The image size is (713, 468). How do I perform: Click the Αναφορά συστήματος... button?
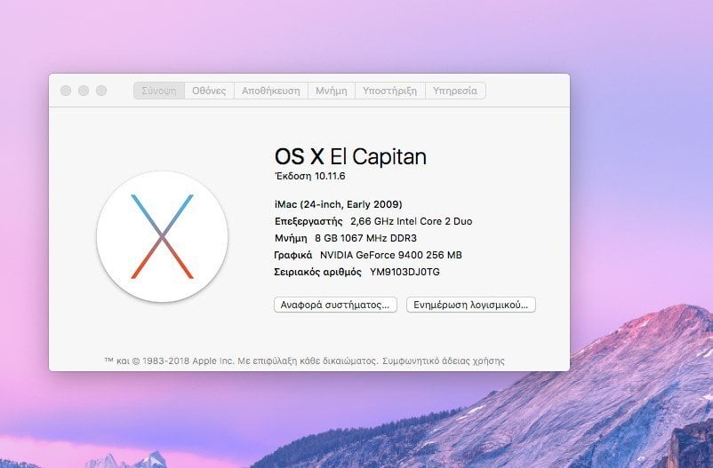(335, 305)
